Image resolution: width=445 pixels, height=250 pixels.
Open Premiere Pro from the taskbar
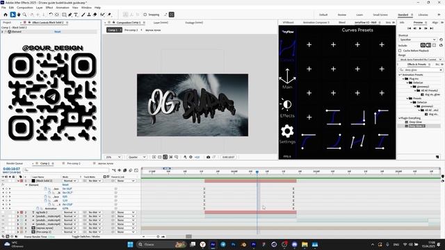(253, 244)
